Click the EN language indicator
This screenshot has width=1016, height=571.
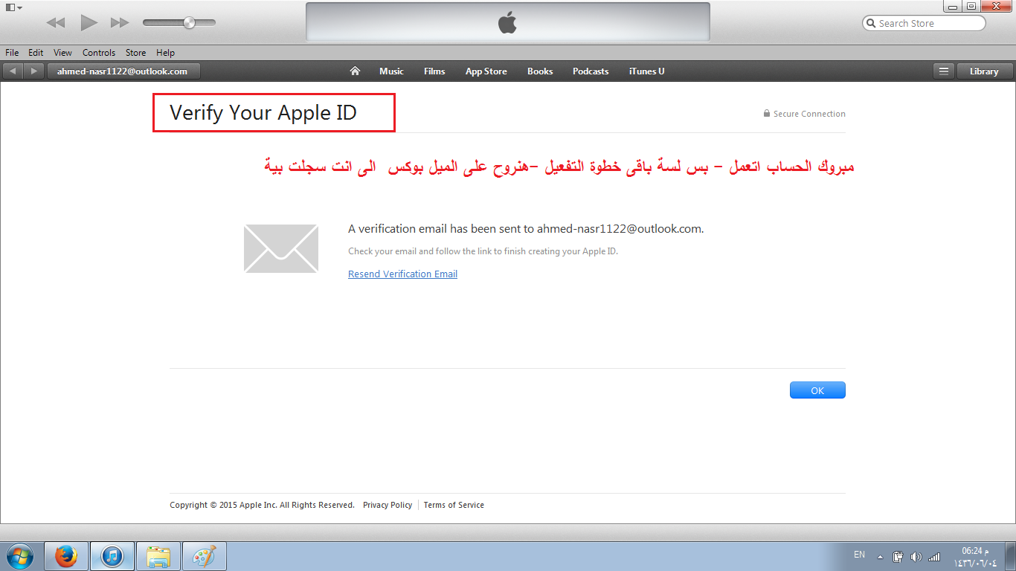[859, 555]
